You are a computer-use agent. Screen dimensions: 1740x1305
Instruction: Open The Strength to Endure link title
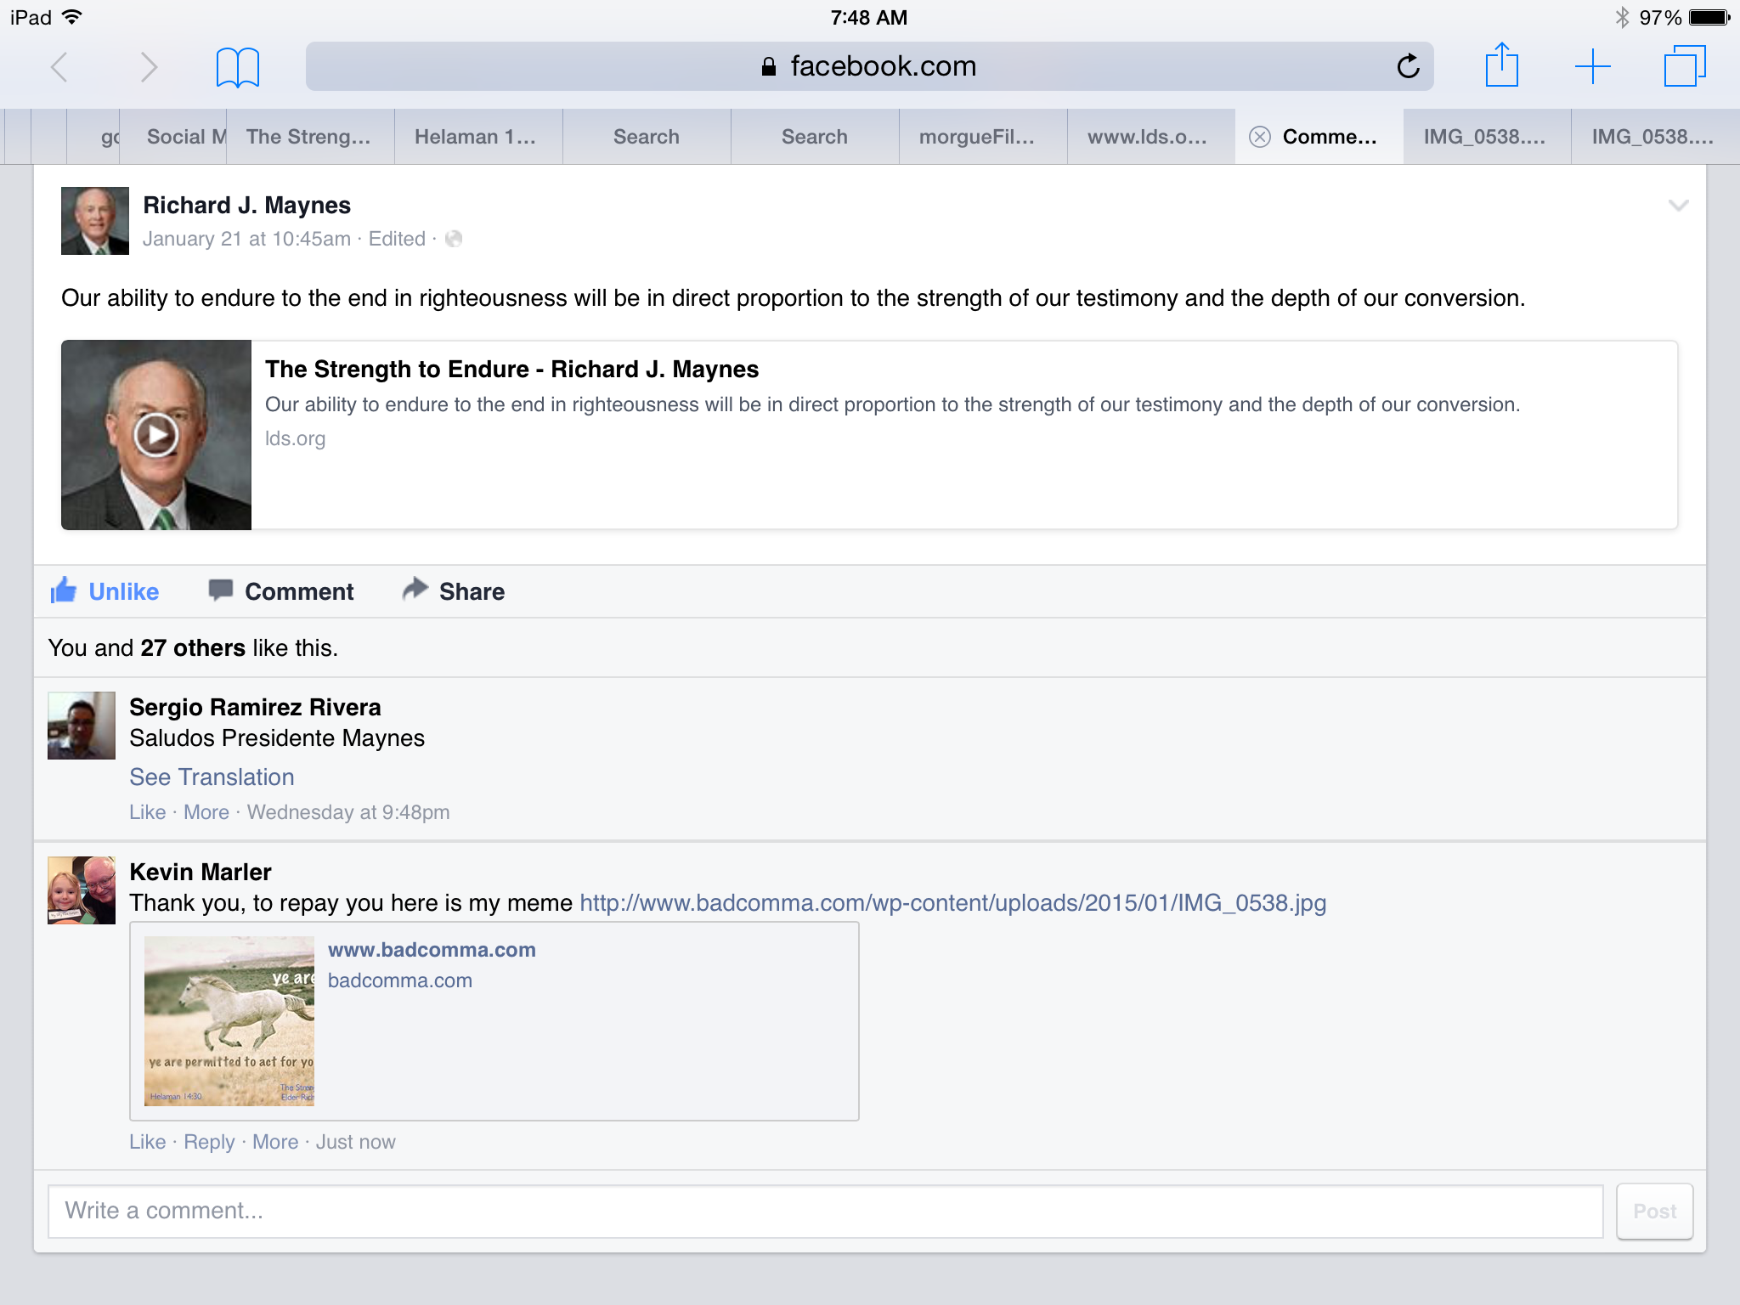(511, 369)
